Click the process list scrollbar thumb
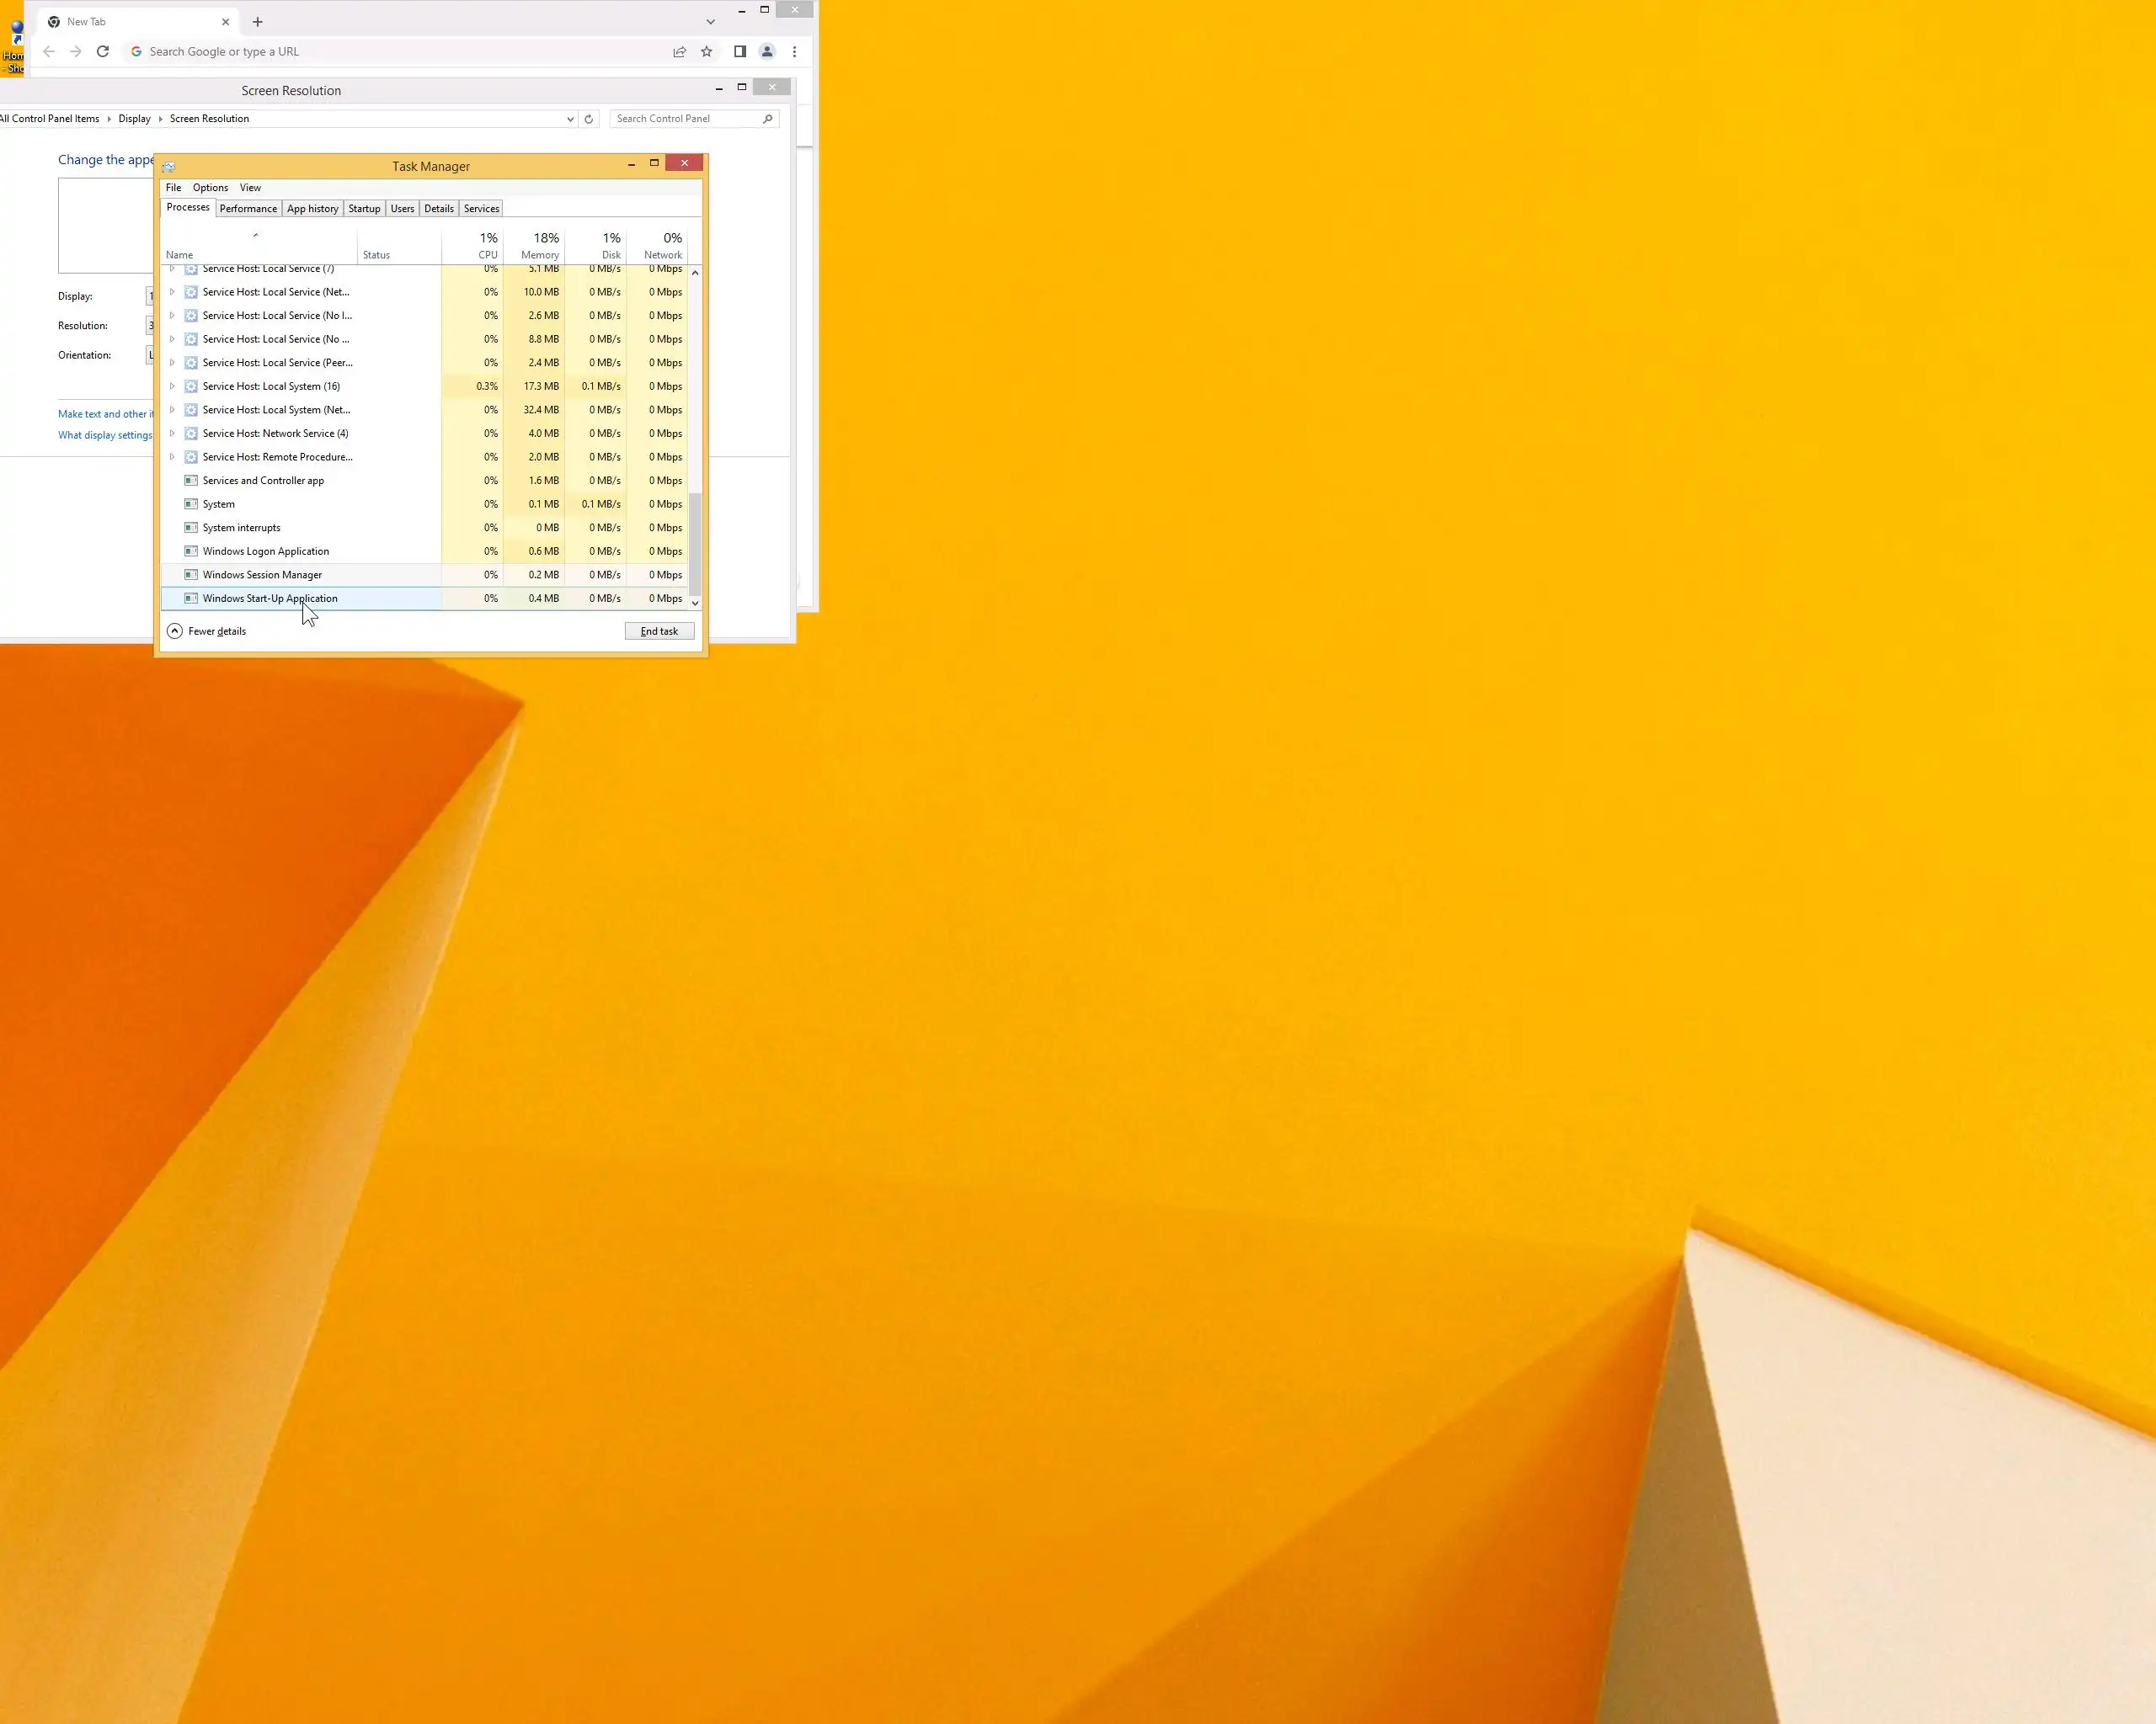 click(x=695, y=545)
